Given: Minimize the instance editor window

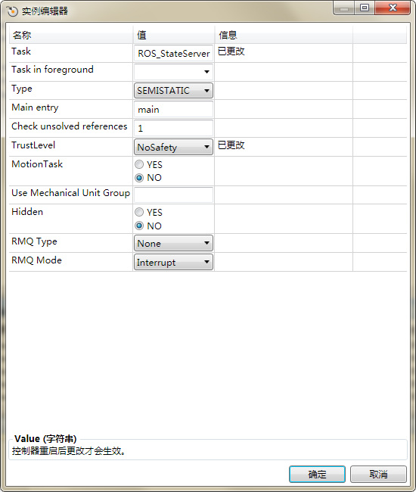Looking at the screenshot, I should coord(344,8).
